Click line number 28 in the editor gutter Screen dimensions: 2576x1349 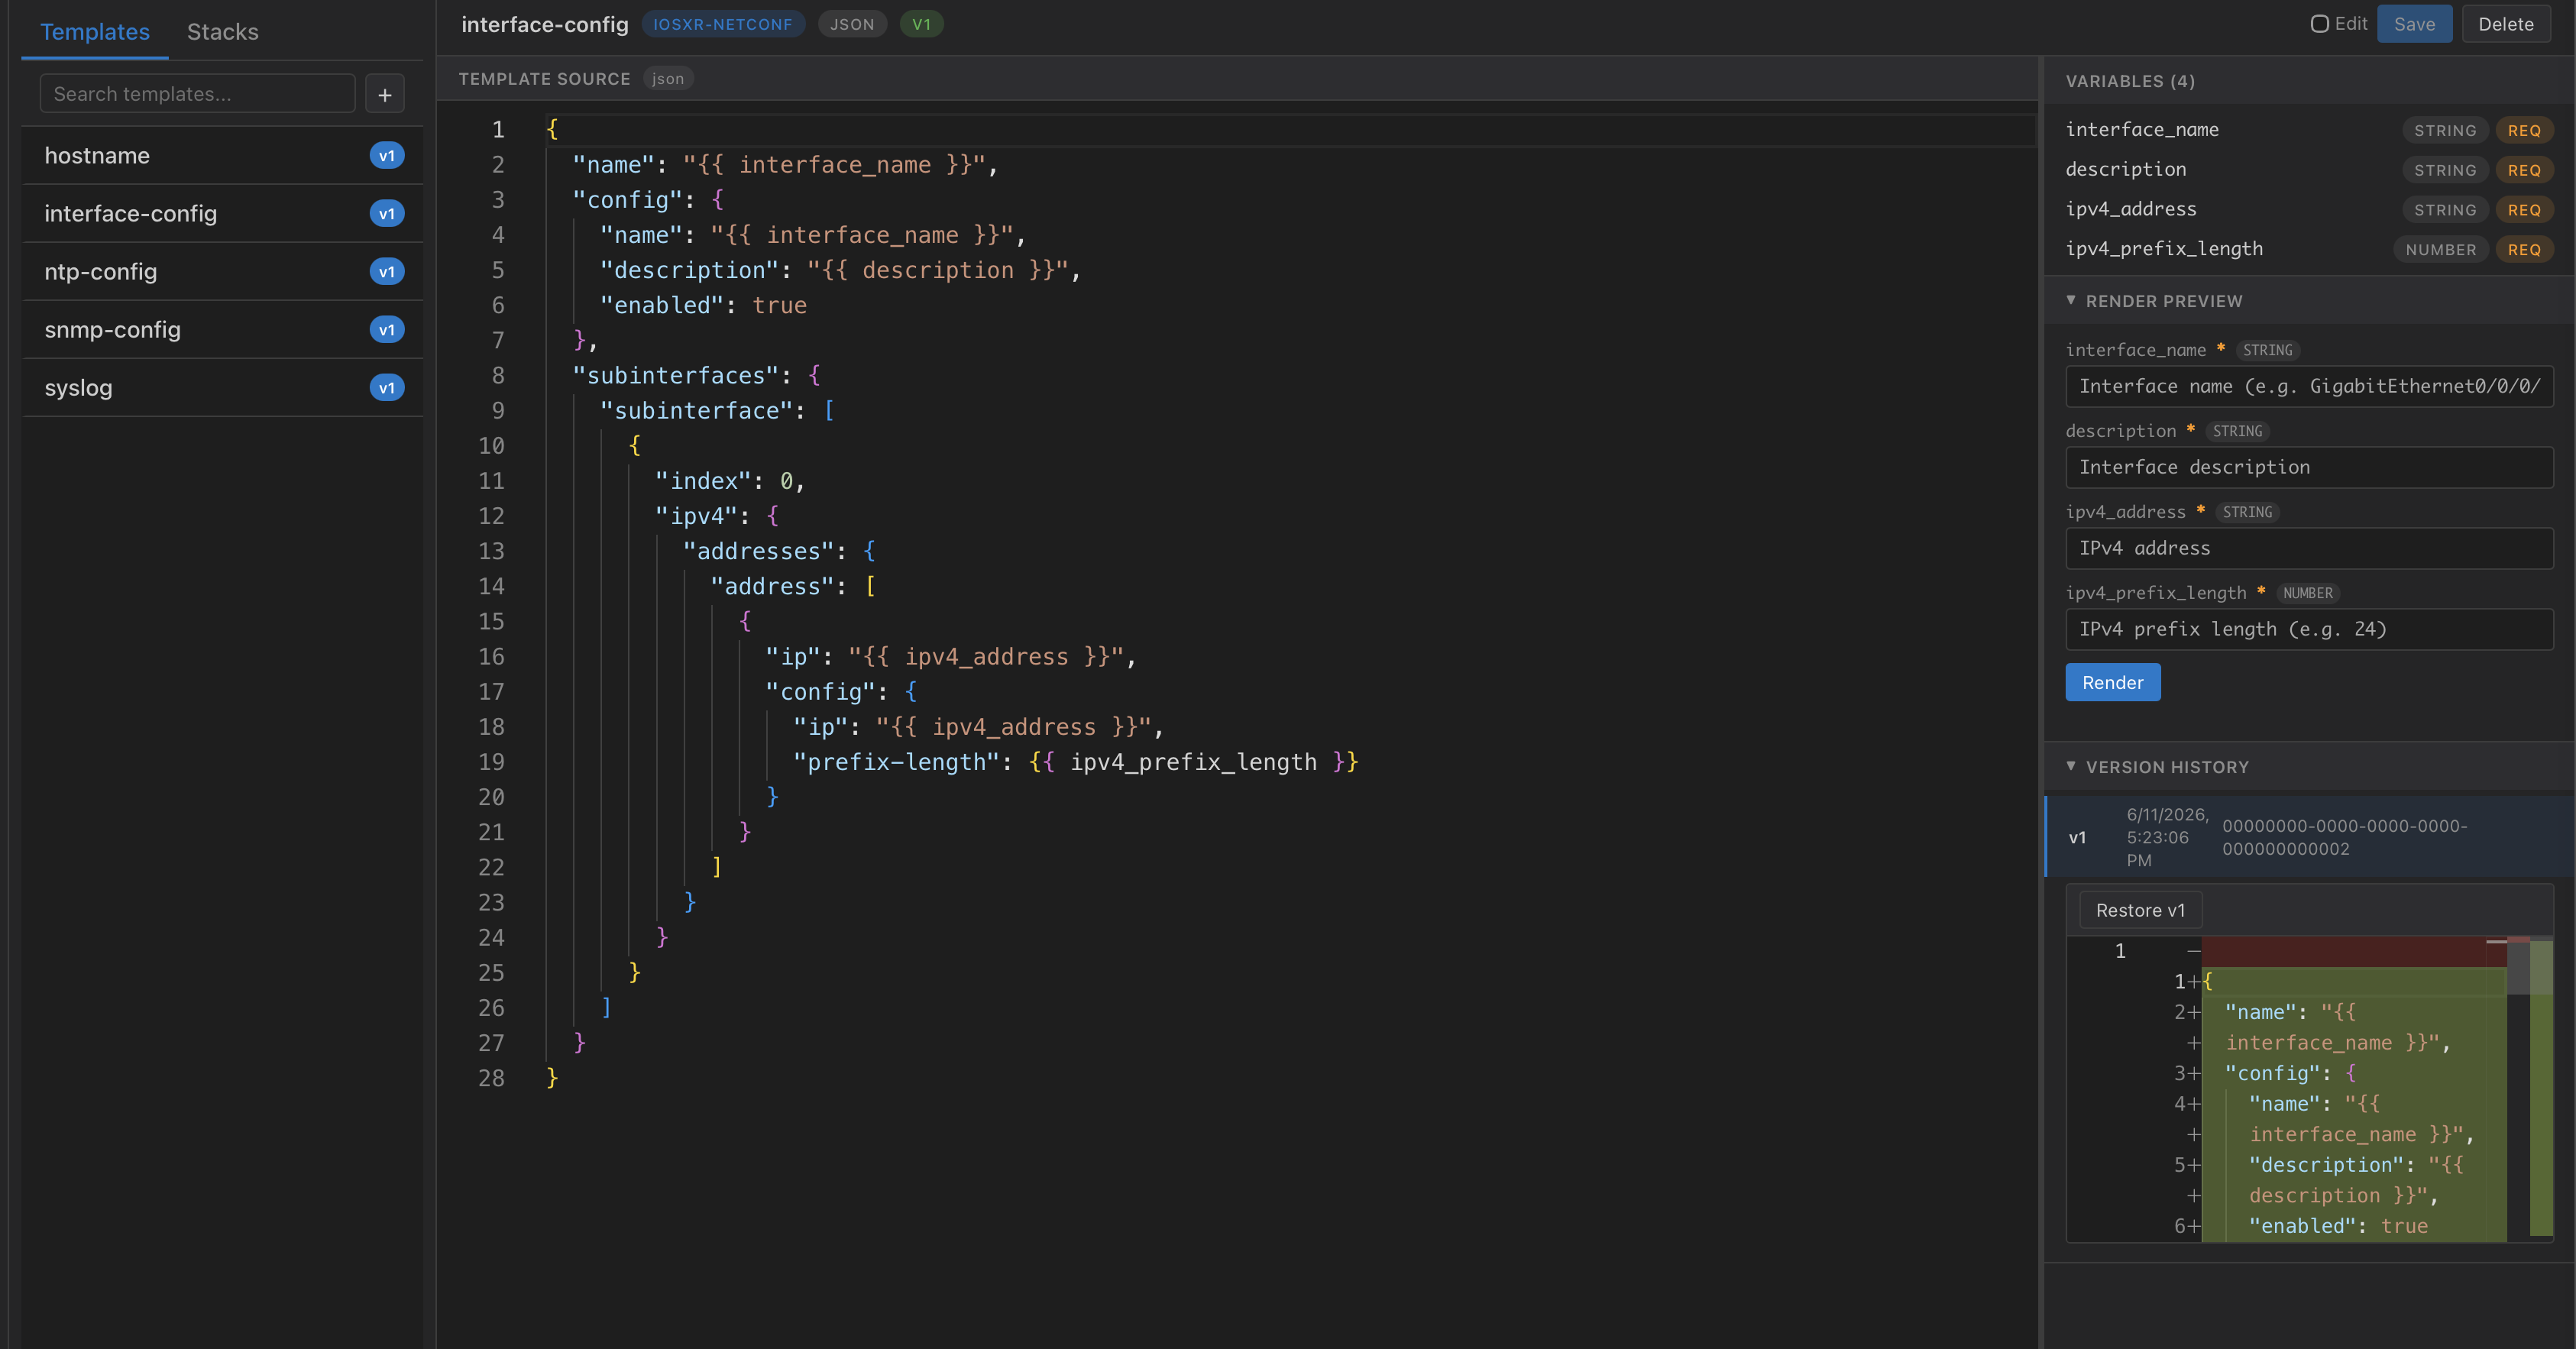(491, 1078)
